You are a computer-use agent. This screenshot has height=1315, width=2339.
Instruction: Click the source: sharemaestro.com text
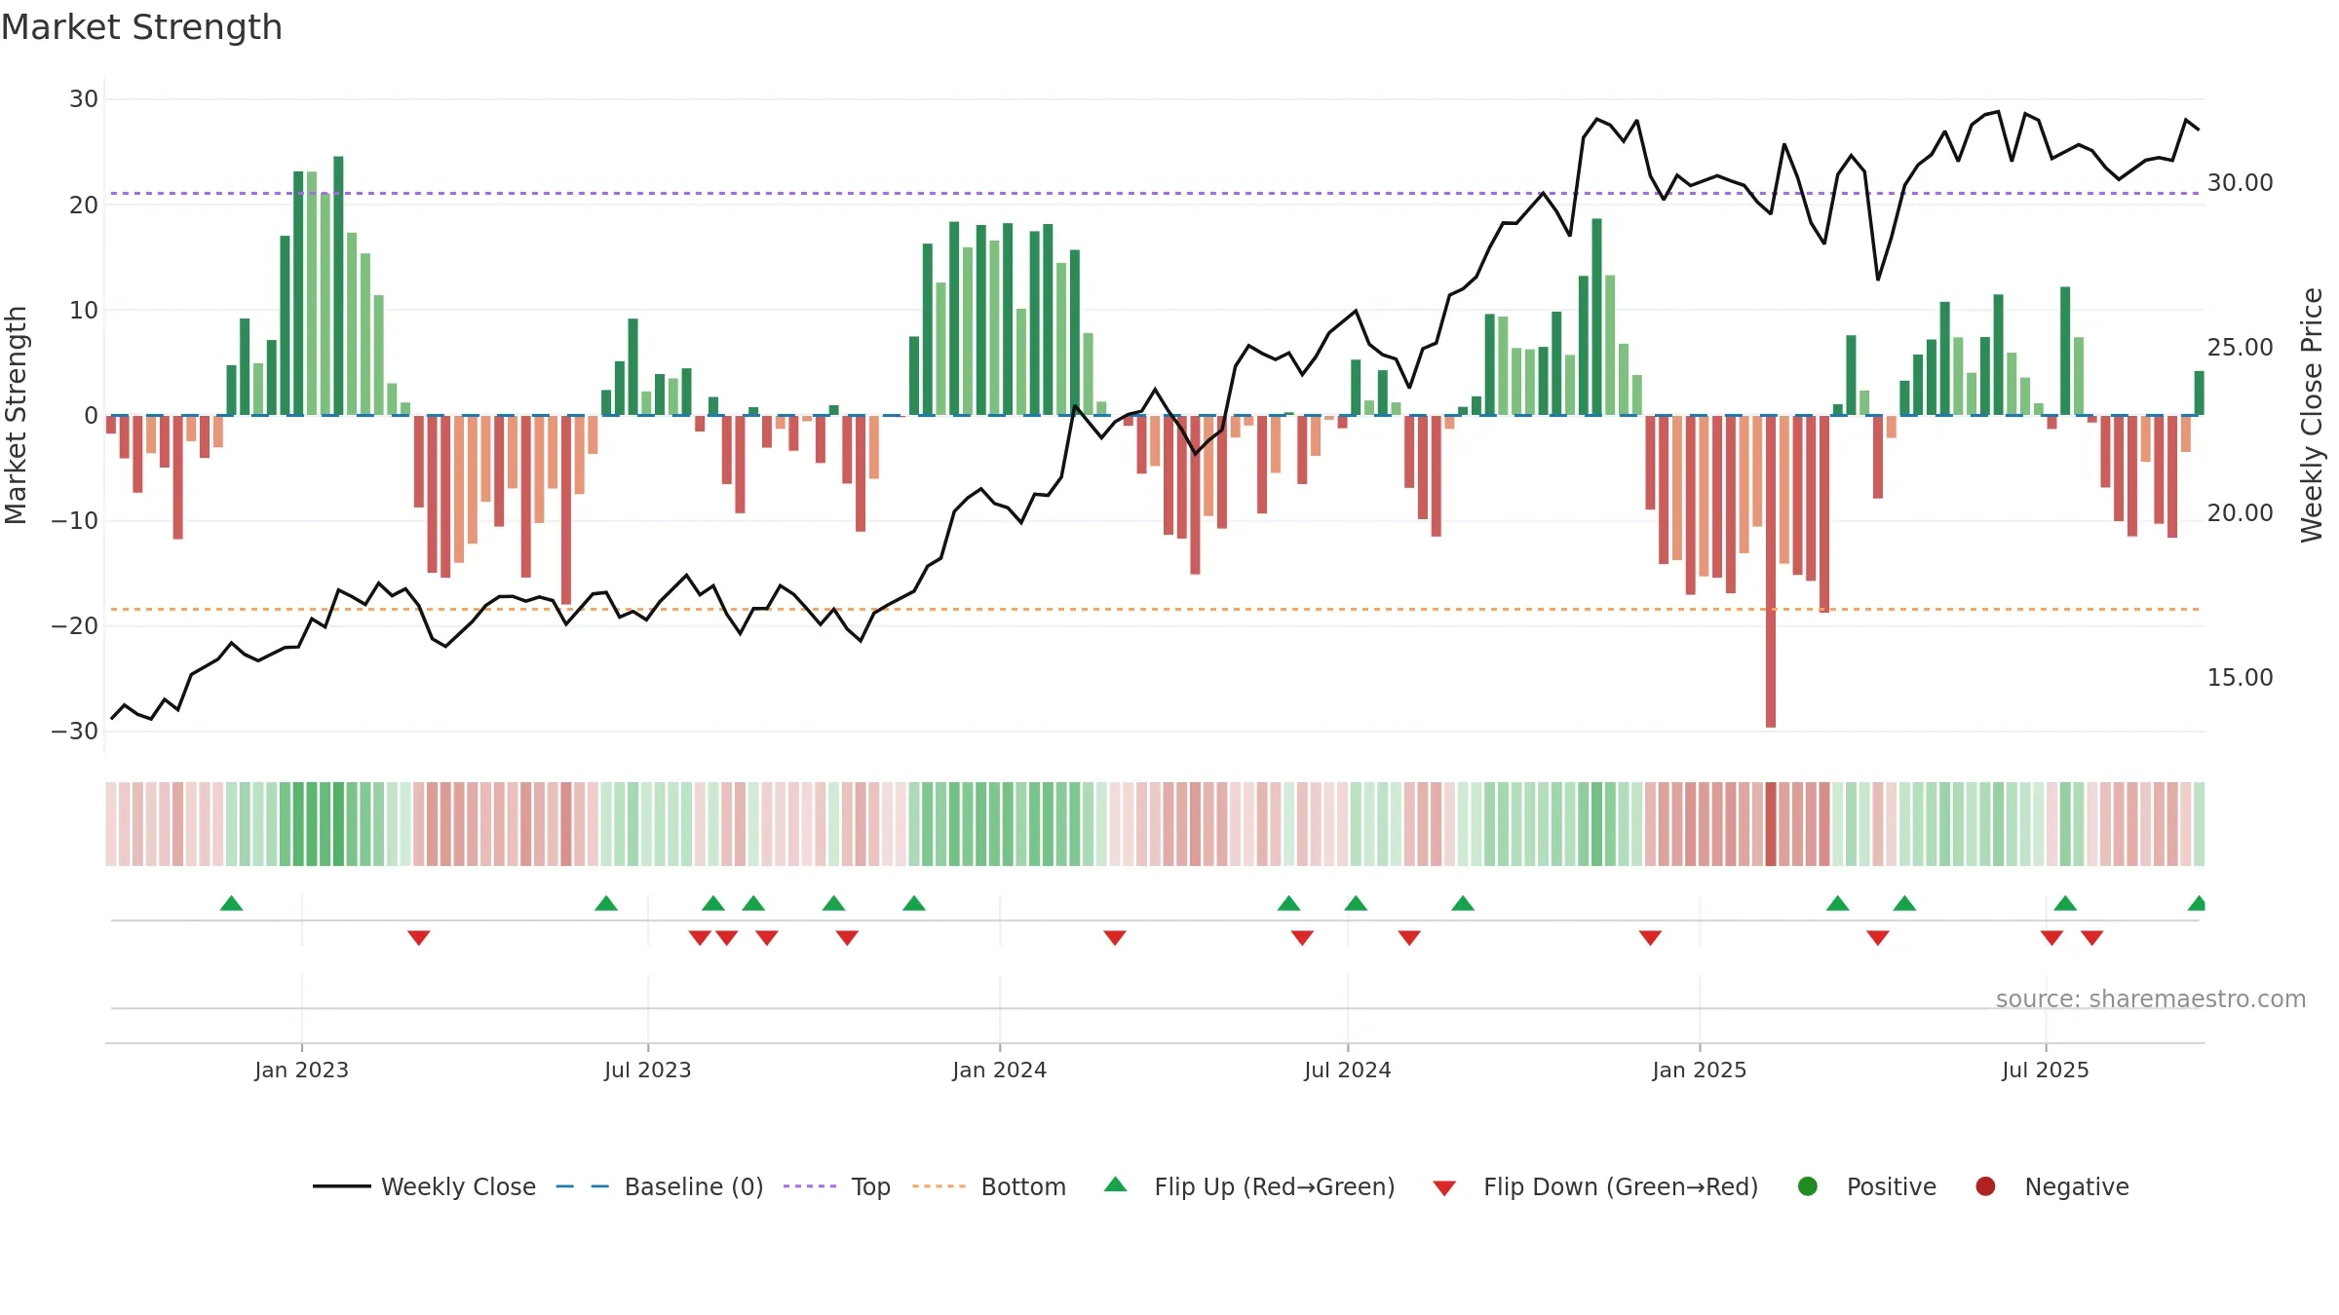2151,999
